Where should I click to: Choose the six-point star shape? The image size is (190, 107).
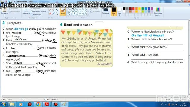pyautogui.click(x=77, y=14)
